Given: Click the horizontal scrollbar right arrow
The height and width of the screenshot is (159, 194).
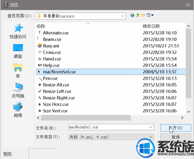Looking at the screenshot, I should [182, 118].
